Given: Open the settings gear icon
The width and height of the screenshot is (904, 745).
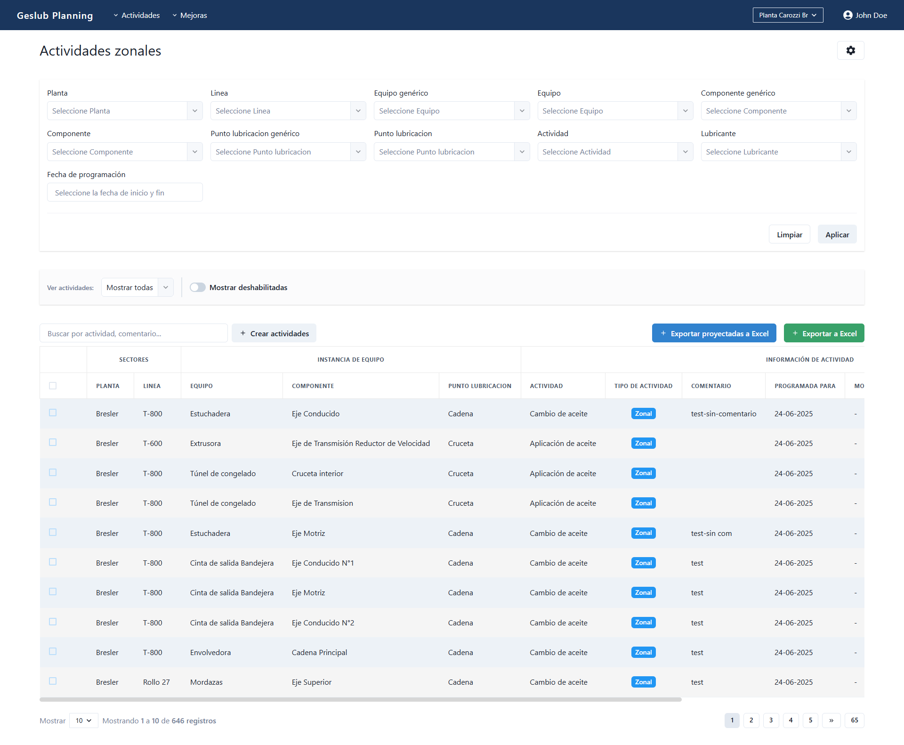Looking at the screenshot, I should tap(850, 50).
